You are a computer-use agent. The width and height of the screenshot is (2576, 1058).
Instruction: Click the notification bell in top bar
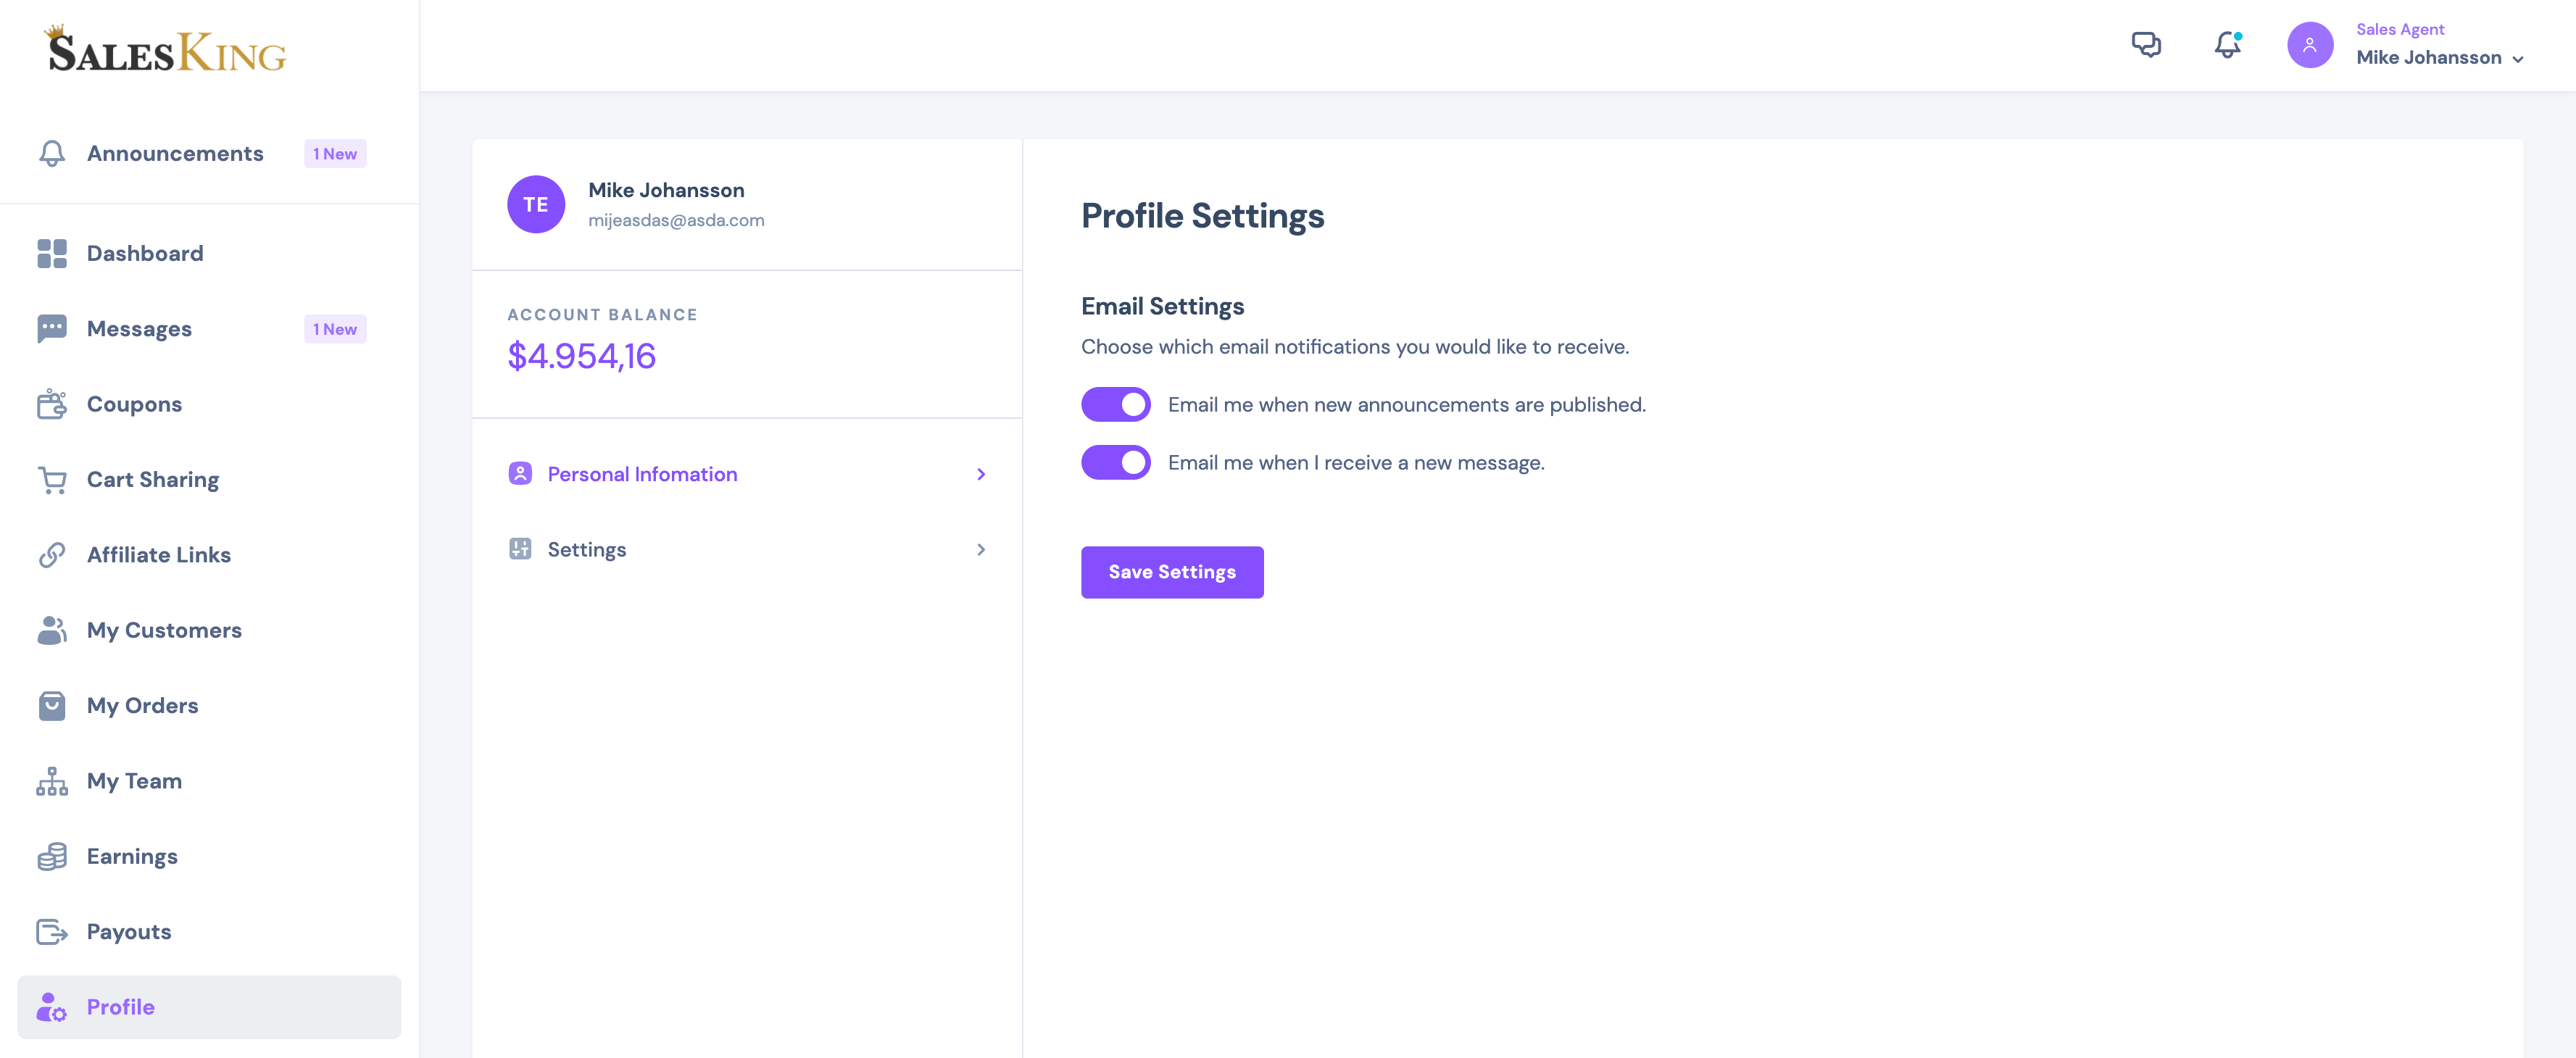(x=2226, y=44)
